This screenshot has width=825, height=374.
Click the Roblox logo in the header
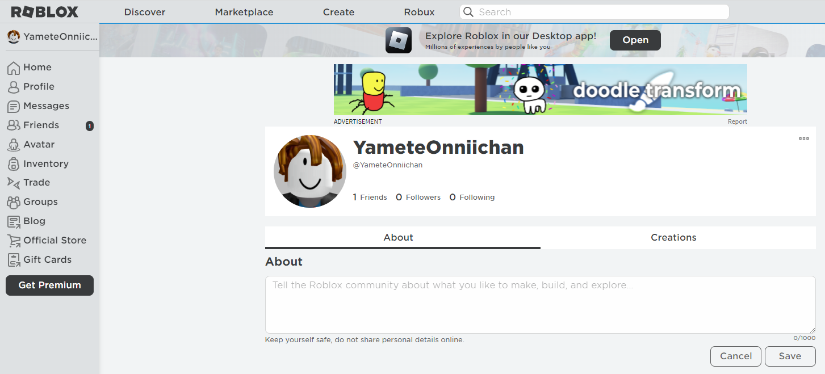[45, 12]
